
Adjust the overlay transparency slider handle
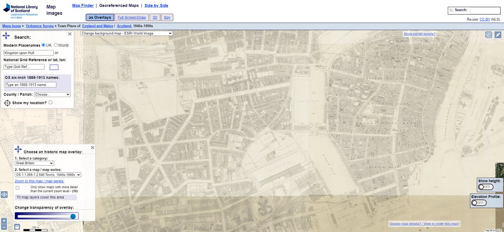tap(73, 216)
